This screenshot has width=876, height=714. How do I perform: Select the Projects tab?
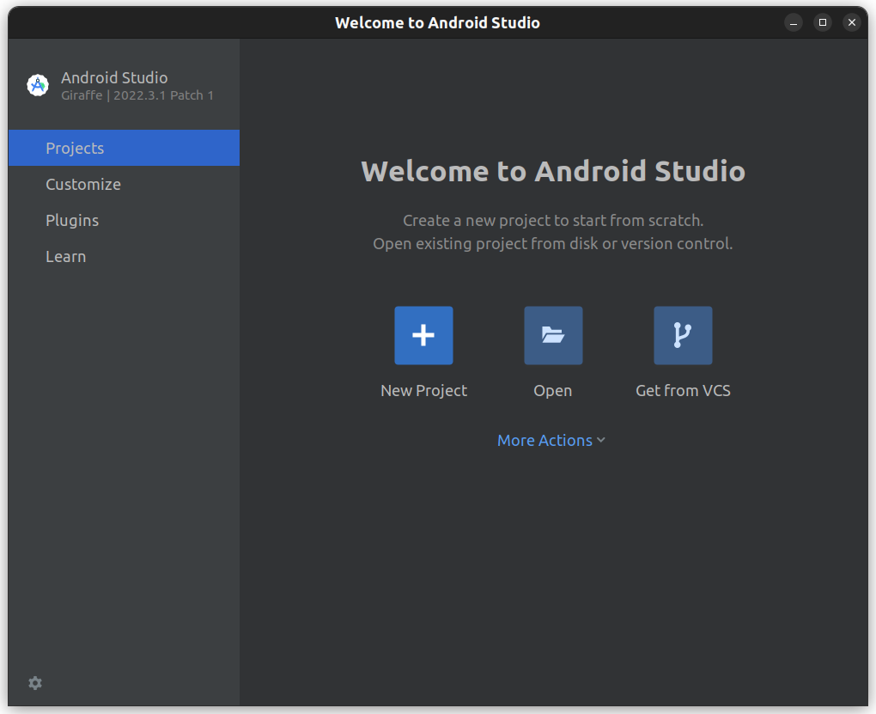pos(124,148)
